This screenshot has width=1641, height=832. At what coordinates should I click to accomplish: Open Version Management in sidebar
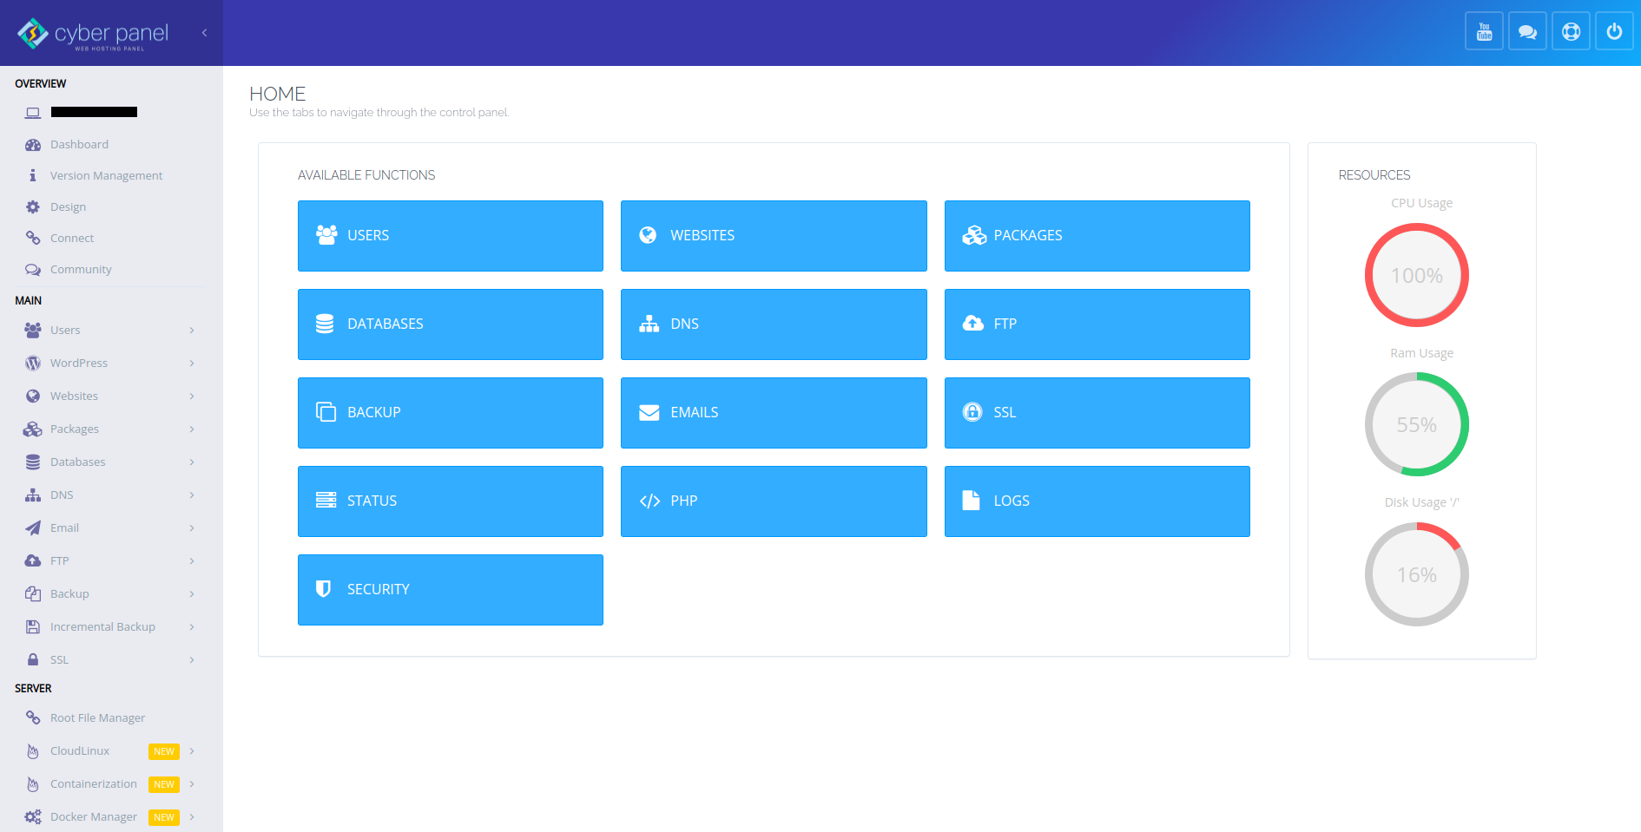click(x=106, y=176)
